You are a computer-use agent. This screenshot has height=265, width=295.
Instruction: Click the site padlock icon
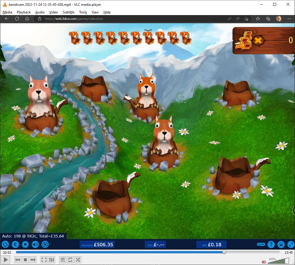pos(40,19)
